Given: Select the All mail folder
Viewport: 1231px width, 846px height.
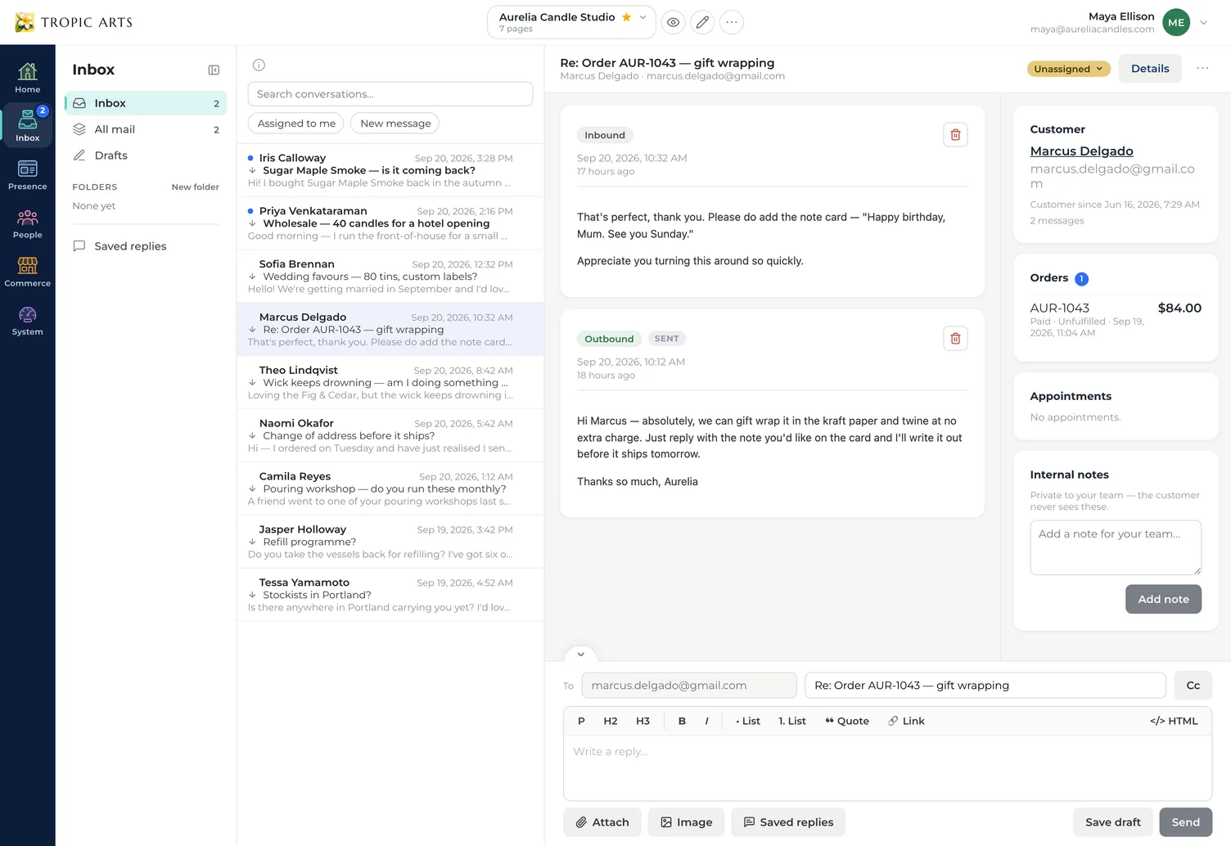Looking at the screenshot, I should [x=146, y=129].
